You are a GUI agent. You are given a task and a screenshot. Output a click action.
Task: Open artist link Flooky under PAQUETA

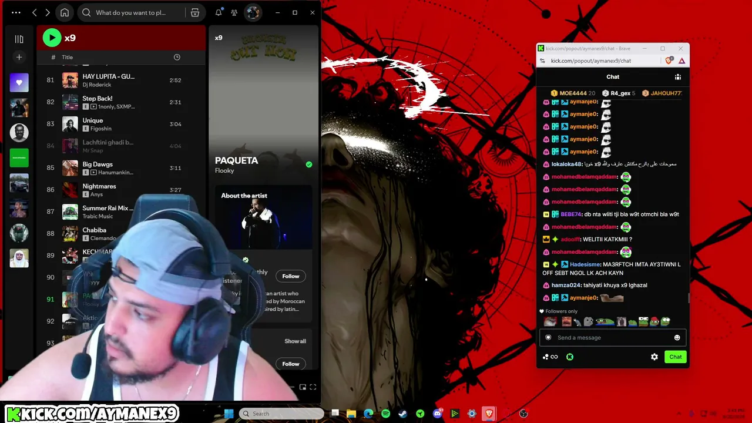[224, 171]
